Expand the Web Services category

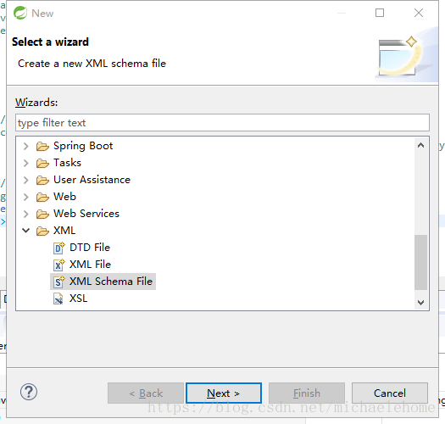(x=25, y=214)
